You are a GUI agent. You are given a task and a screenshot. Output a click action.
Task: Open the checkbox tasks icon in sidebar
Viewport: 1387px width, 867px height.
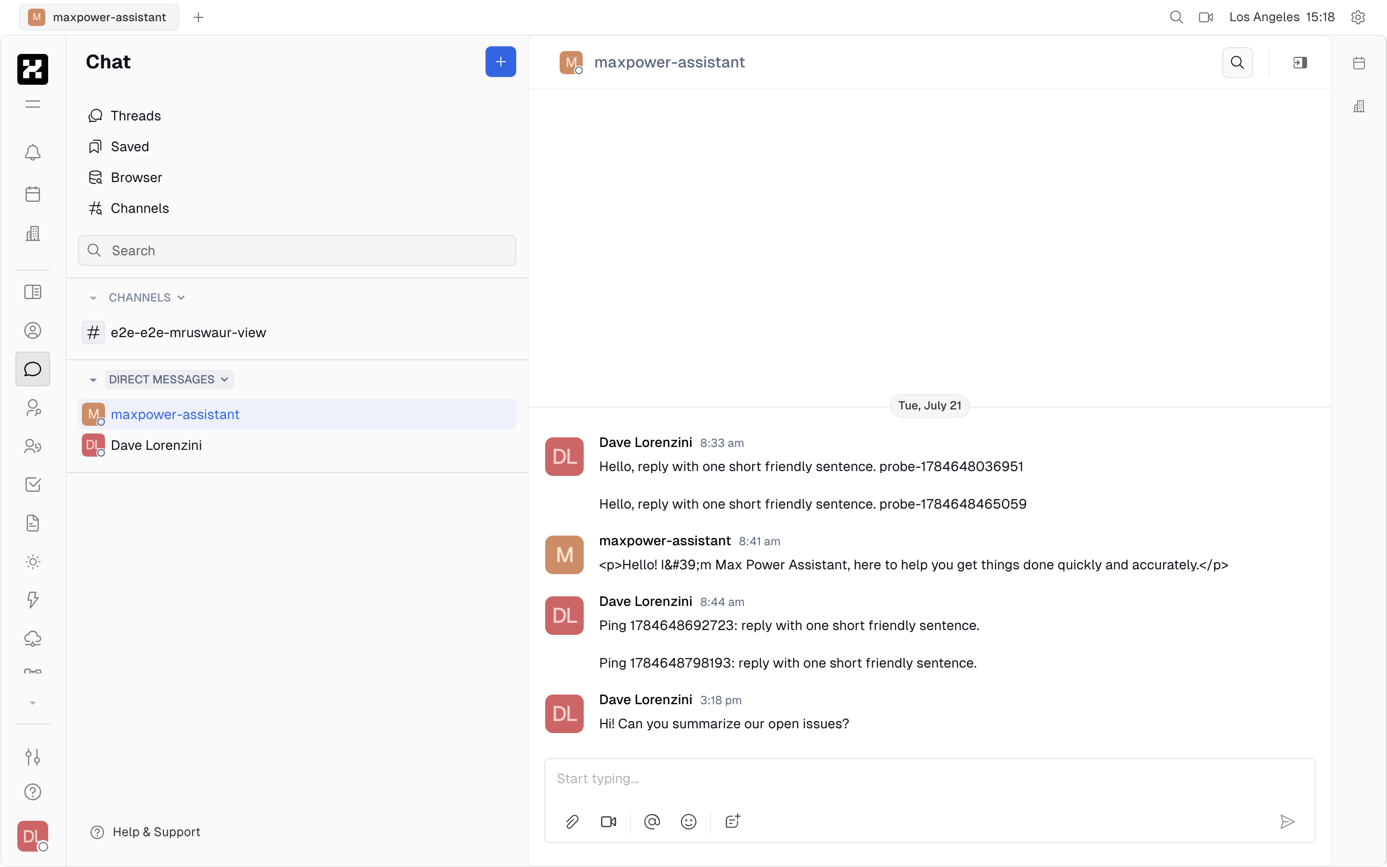point(33,485)
